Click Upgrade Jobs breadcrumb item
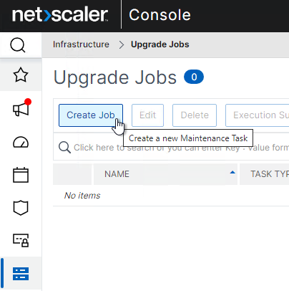The height and width of the screenshot is (291, 289). click(160, 44)
